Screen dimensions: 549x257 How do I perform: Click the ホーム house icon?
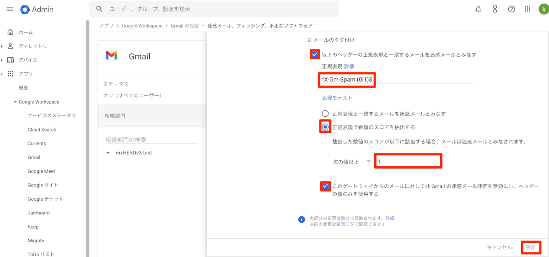tap(11, 32)
